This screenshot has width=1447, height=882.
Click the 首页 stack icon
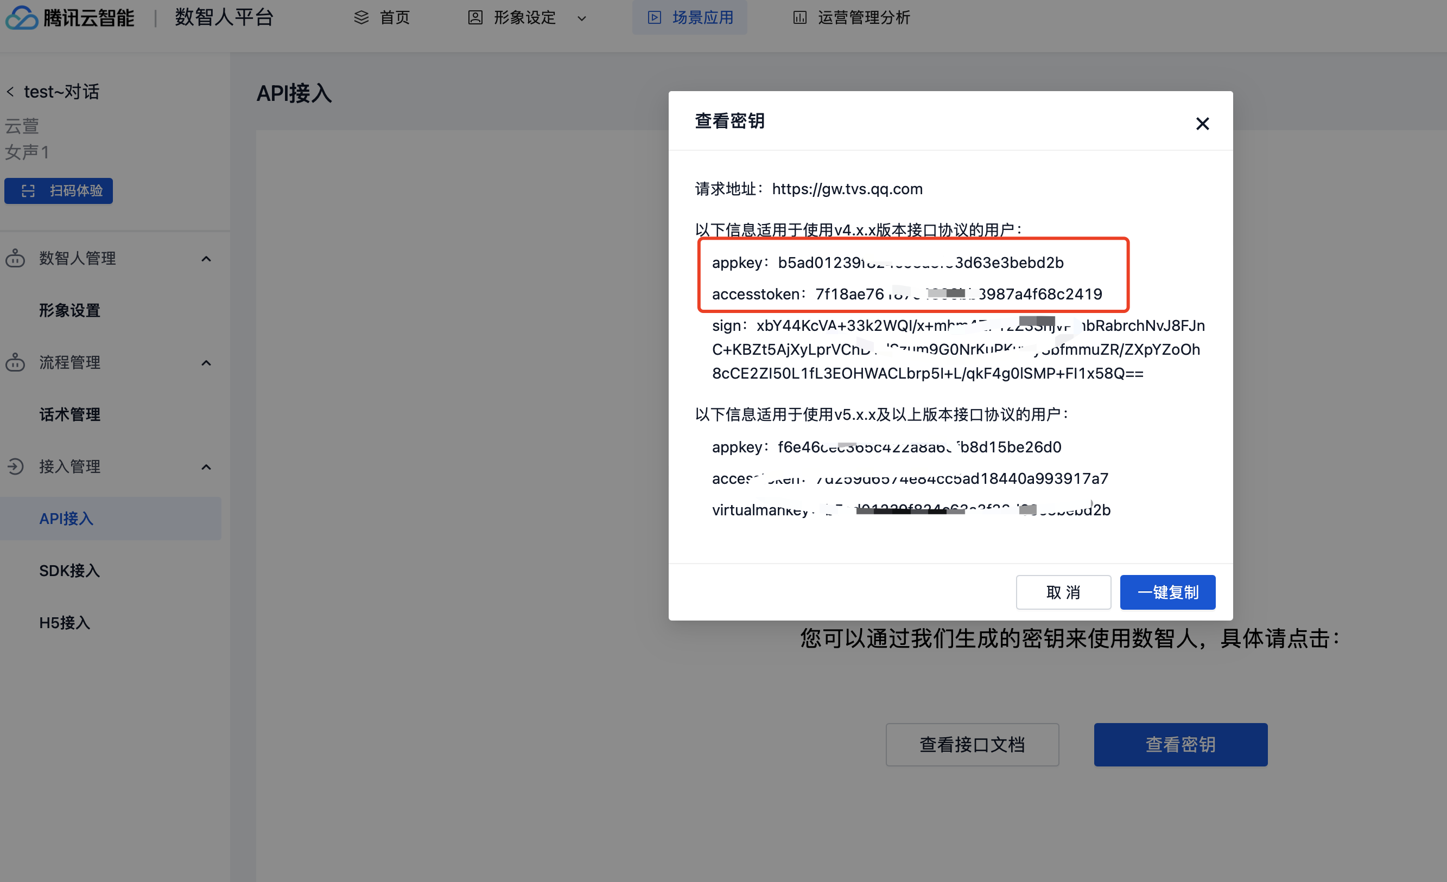pos(361,17)
